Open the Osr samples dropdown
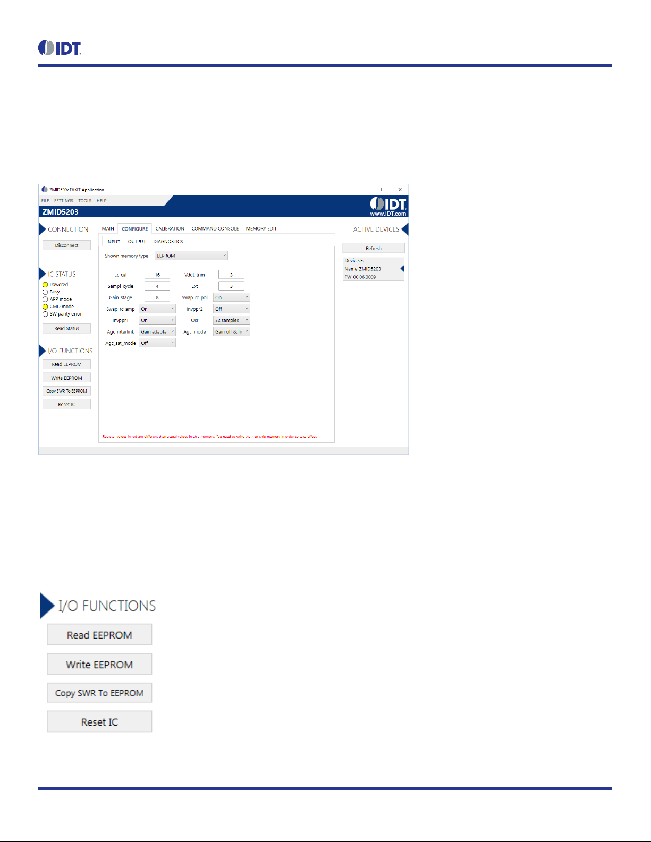Image resolution: width=651 pixels, height=842 pixels. coord(232,320)
